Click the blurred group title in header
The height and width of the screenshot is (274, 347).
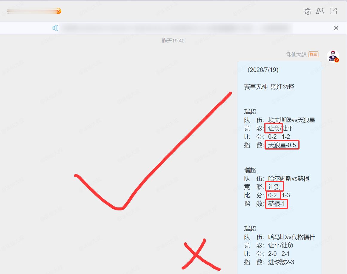coord(32,11)
